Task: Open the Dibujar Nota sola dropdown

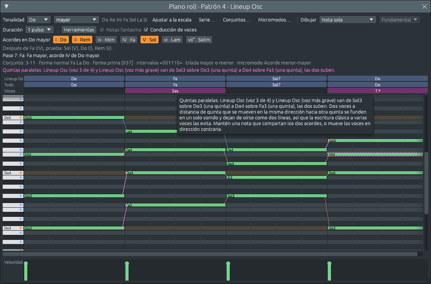Action: pyautogui.click(x=347, y=20)
